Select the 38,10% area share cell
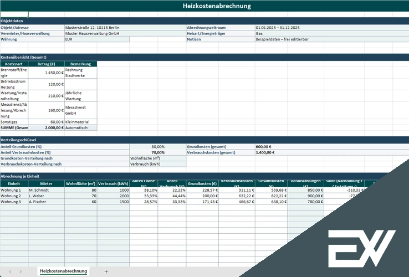Image resolution: width=409 pixels, height=277 pixels. [x=144, y=190]
